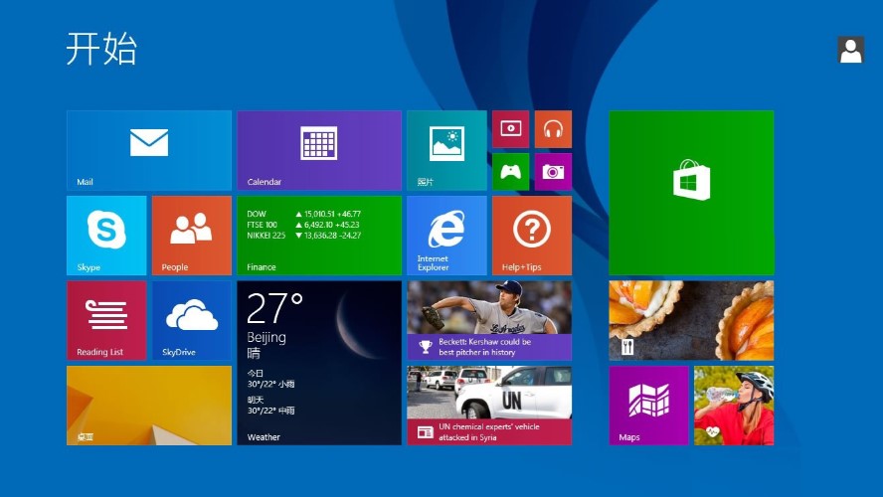Open the small Games controller tile
This screenshot has width=883, height=497.
click(x=511, y=171)
